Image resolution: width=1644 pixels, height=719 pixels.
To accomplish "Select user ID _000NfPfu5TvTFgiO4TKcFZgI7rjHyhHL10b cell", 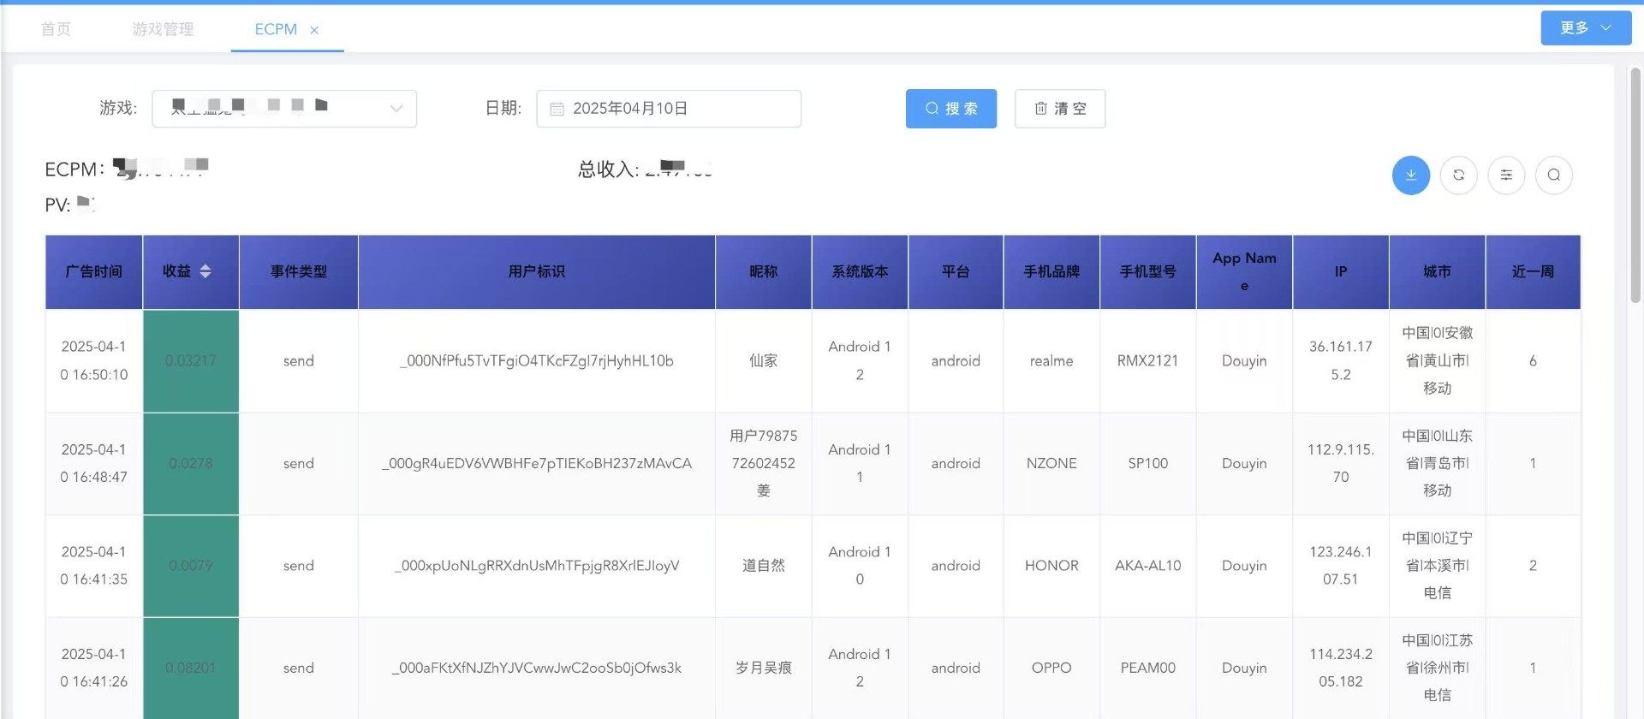I will (536, 360).
